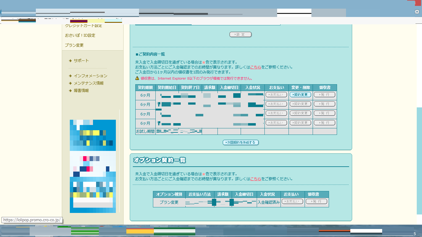Click the arrow icon beside サポート

tap(70, 61)
